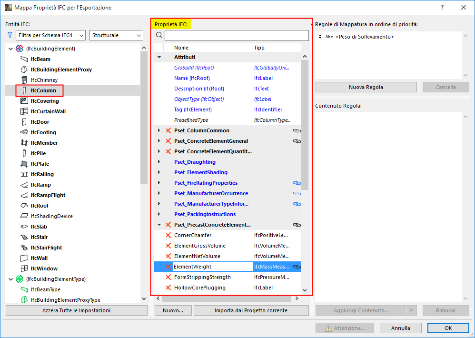
Task: Toggle the red X on Pset_ConcreteElementGeneral
Action: coord(168,141)
